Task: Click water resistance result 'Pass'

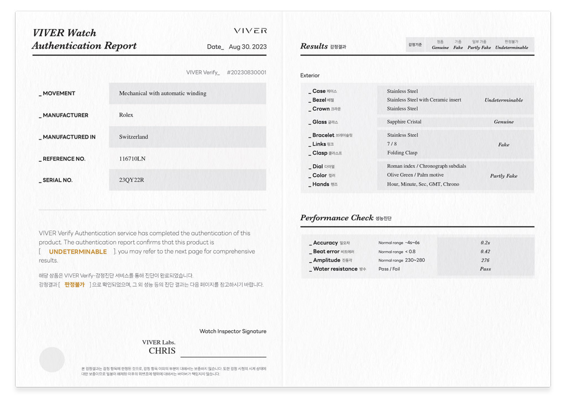Action: click(x=485, y=269)
